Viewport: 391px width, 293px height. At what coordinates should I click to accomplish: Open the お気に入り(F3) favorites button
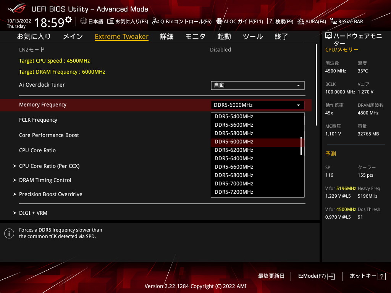[128, 21]
